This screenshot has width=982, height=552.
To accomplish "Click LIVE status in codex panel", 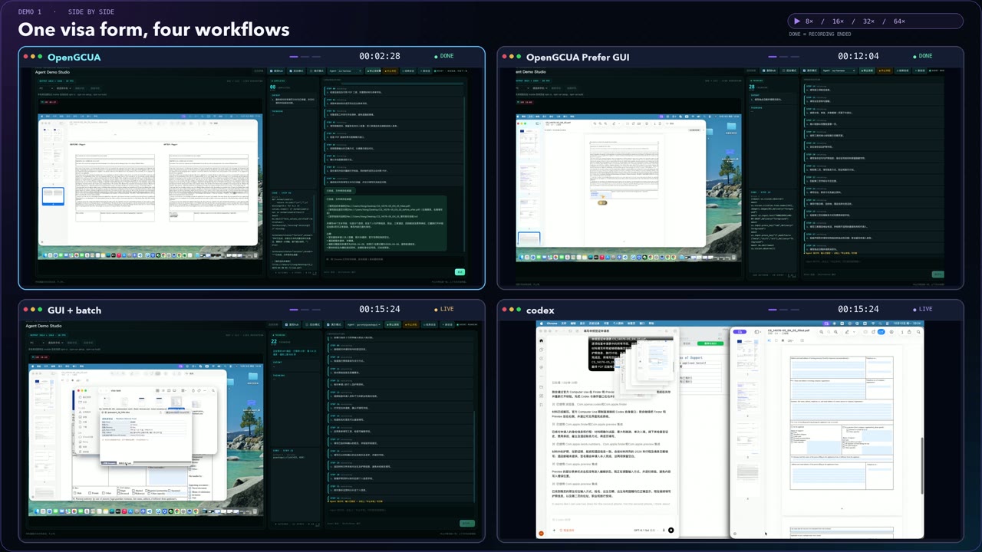I will (923, 309).
